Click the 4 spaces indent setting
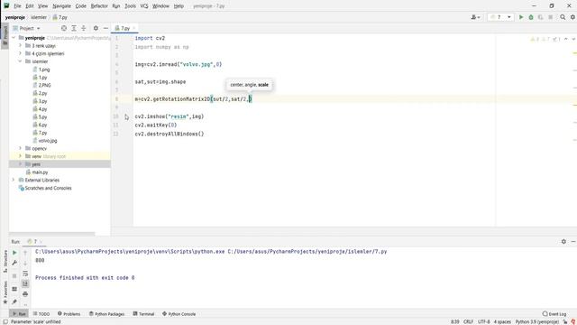The height and width of the screenshot is (325, 577). point(502,321)
